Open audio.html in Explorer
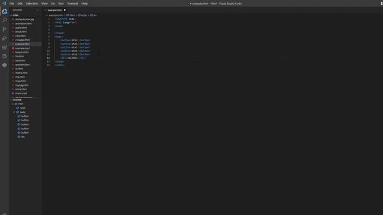Image resolution: width=383 pixels, height=215 pixels. click(21, 27)
